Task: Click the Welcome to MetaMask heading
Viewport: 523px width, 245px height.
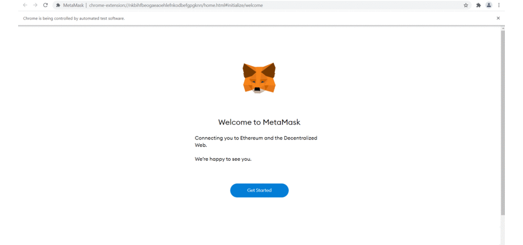Action: (x=259, y=122)
